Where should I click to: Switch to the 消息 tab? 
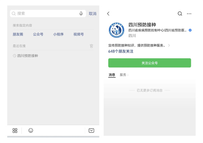click(112, 75)
